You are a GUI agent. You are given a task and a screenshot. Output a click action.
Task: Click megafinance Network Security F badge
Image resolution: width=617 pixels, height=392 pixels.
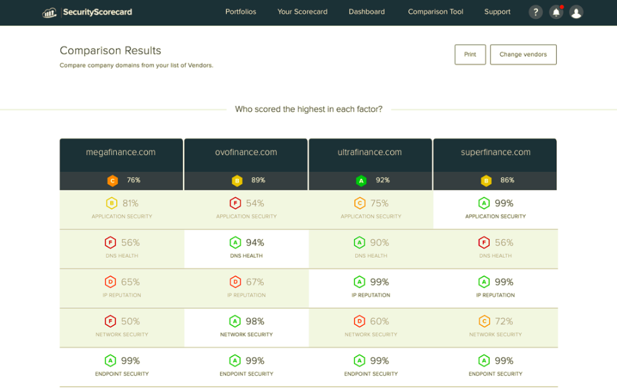point(110,321)
